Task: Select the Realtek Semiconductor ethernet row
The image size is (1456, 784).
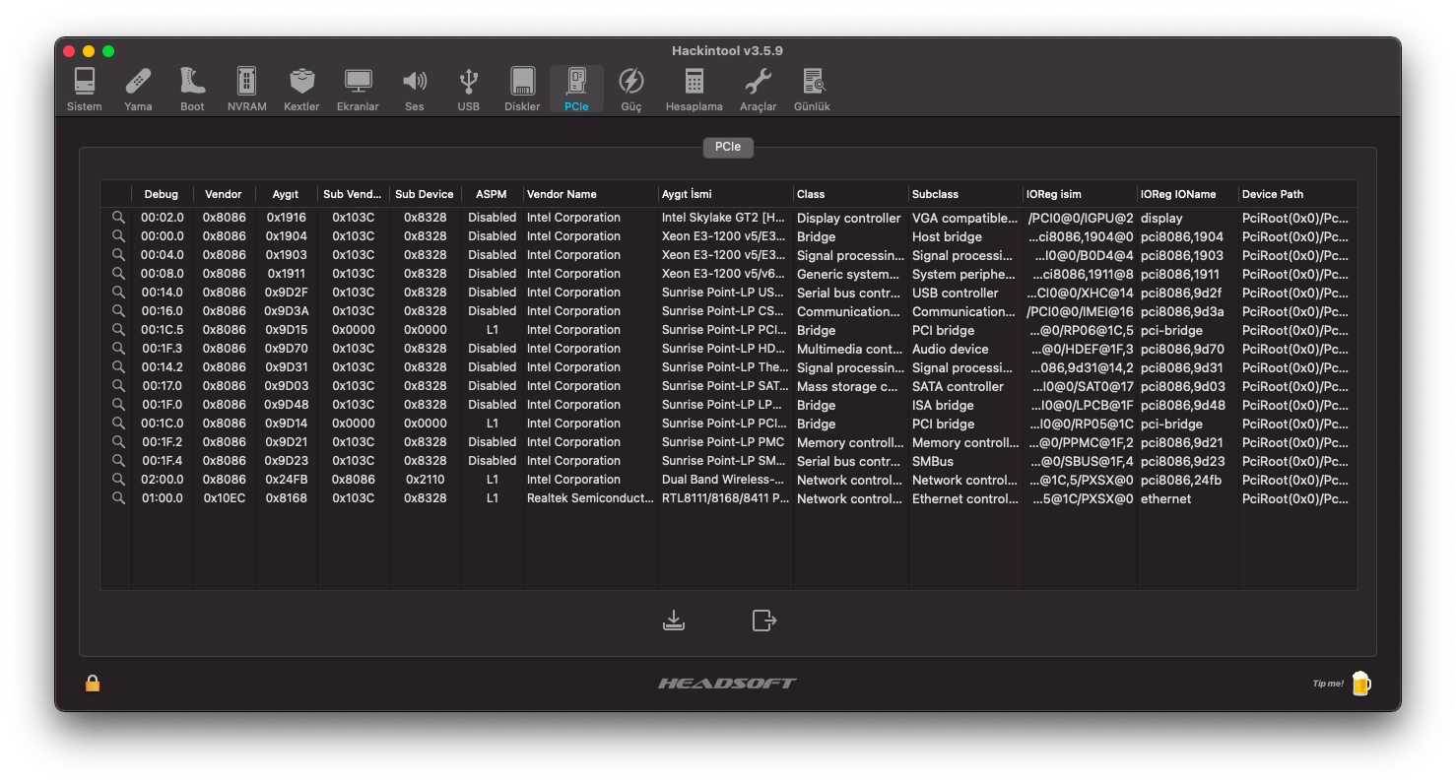Action: (589, 498)
